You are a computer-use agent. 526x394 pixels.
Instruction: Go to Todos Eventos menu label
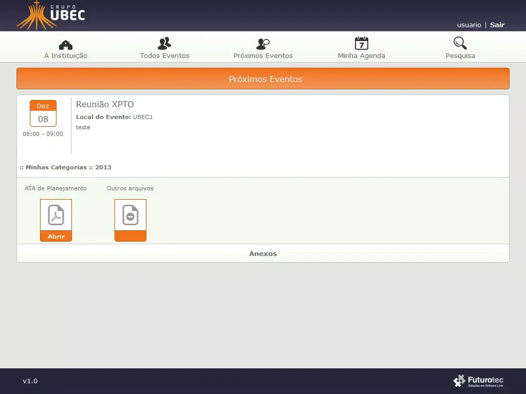click(164, 55)
